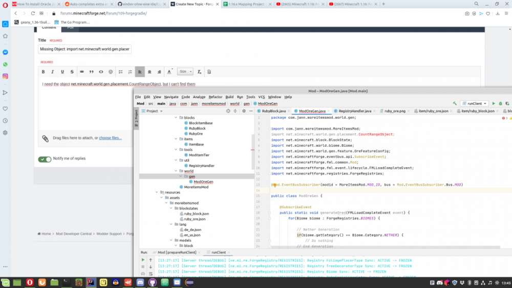Apply underline in the forum editor
The height and width of the screenshot is (288, 512).
pos(62,72)
